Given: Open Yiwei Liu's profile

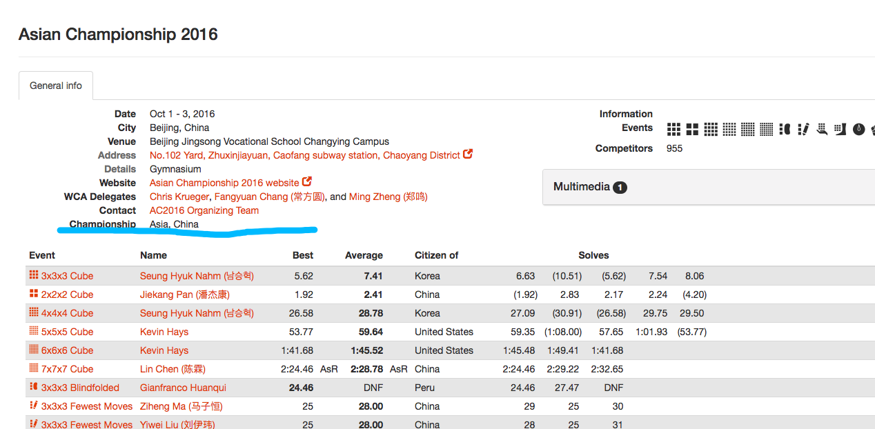Looking at the screenshot, I should pos(177,424).
